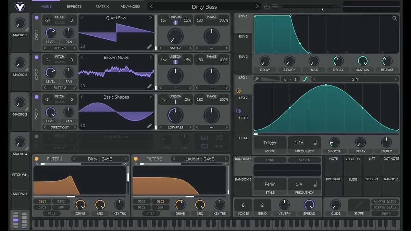Open OSC 1 FILTER 1 routing selector
This screenshot has height=231, width=411.
[x=60, y=48]
